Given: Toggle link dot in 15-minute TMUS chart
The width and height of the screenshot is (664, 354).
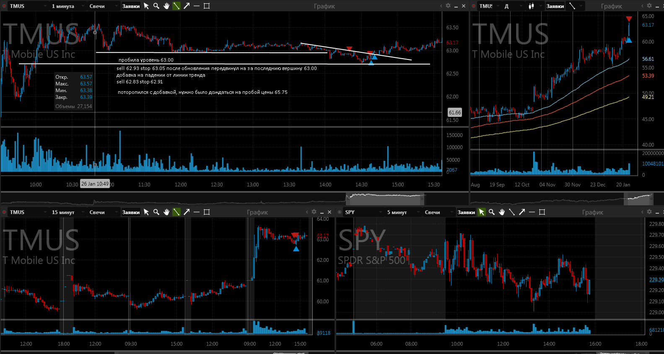Looking at the screenshot, I should 4,212.
